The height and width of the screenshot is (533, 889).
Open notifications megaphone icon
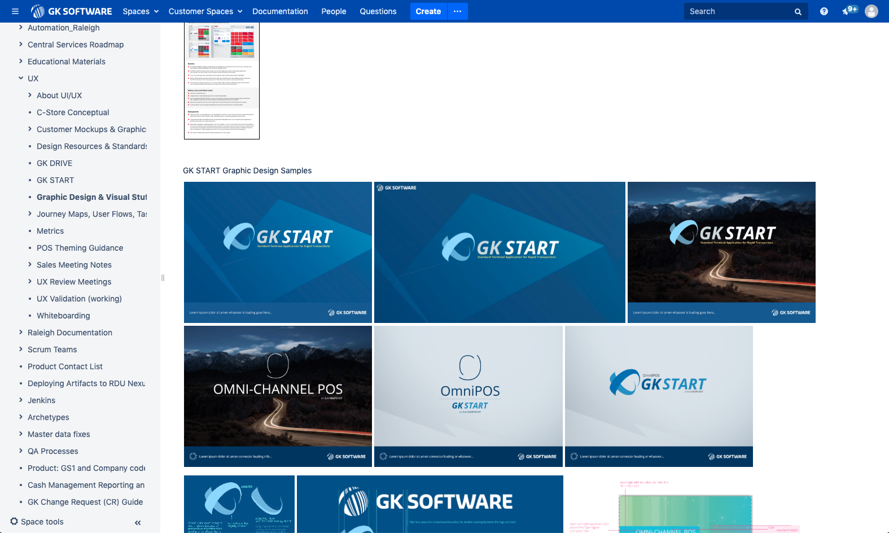[848, 11]
